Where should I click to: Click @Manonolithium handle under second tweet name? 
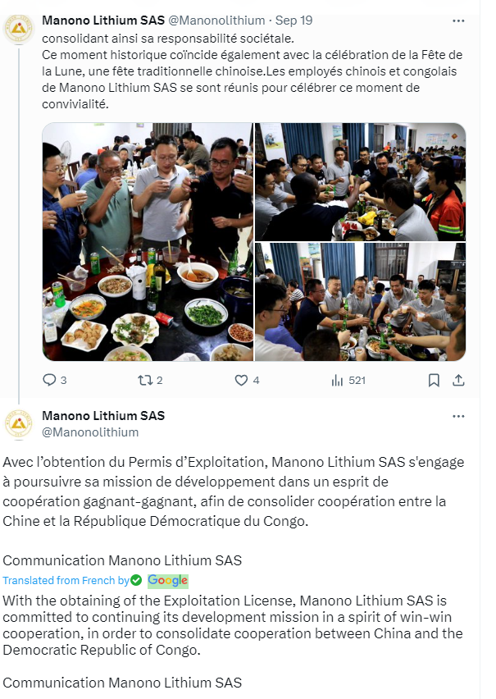(x=90, y=432)
